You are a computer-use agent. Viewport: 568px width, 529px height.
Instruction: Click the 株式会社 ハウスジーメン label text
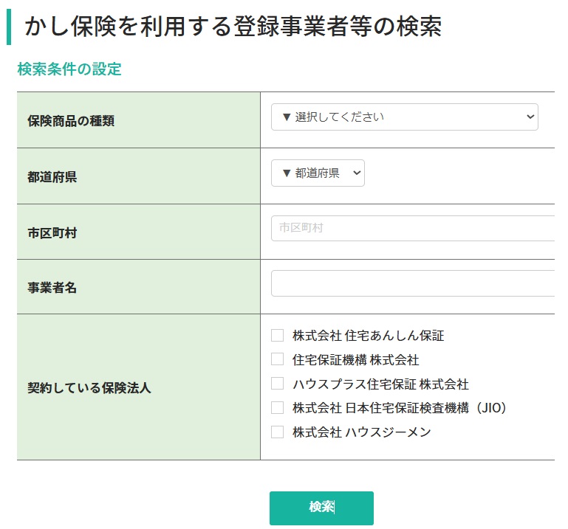coord(361,432)
